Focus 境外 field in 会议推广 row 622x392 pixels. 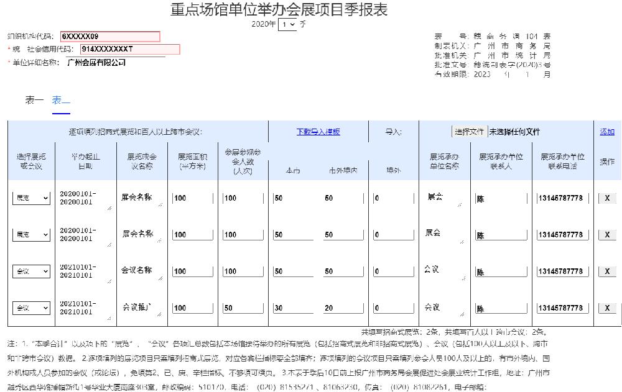[394, 308]
